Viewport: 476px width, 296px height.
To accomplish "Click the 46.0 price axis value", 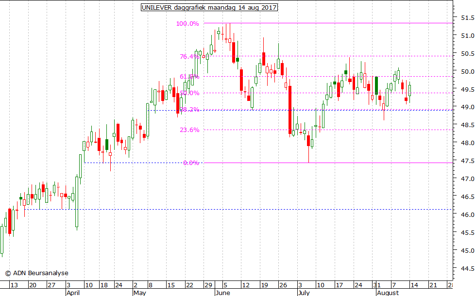I will point(467,214).
